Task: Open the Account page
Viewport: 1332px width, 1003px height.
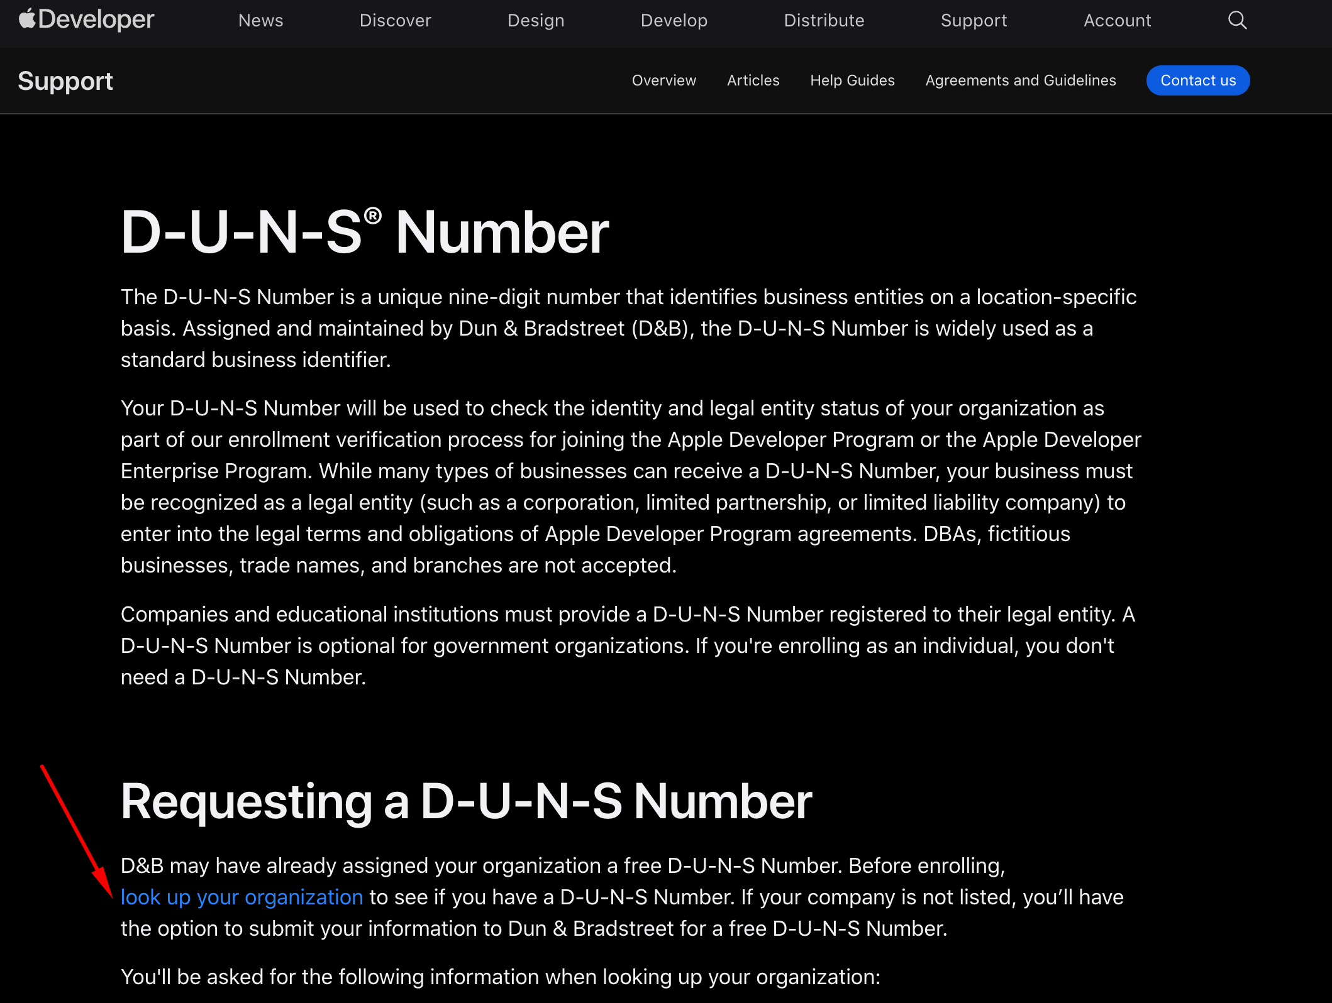Action: coord(1117,20)
